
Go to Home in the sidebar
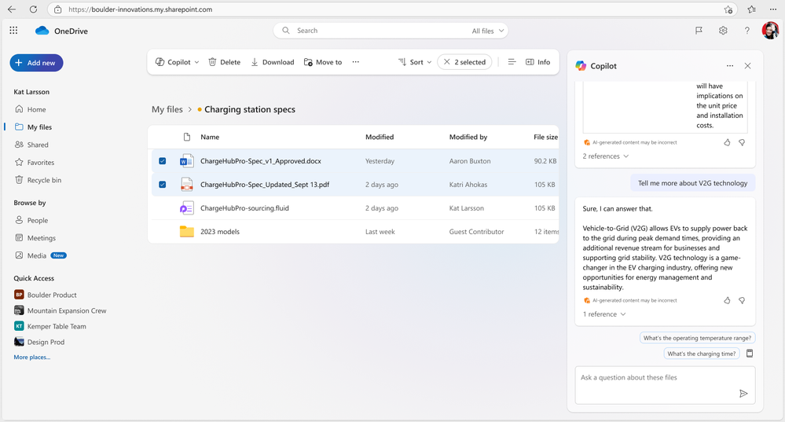pyautogui.click(x=31, y=109)
